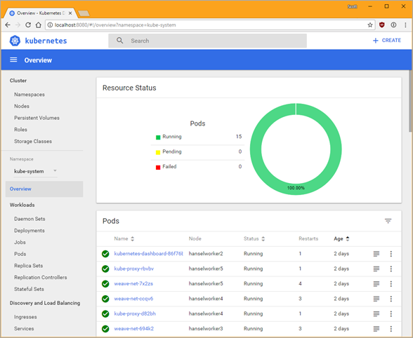Open kube-proxy-rbvbv pod link
Viewport: 413px width, 338px height.
(x=133, y=269)
